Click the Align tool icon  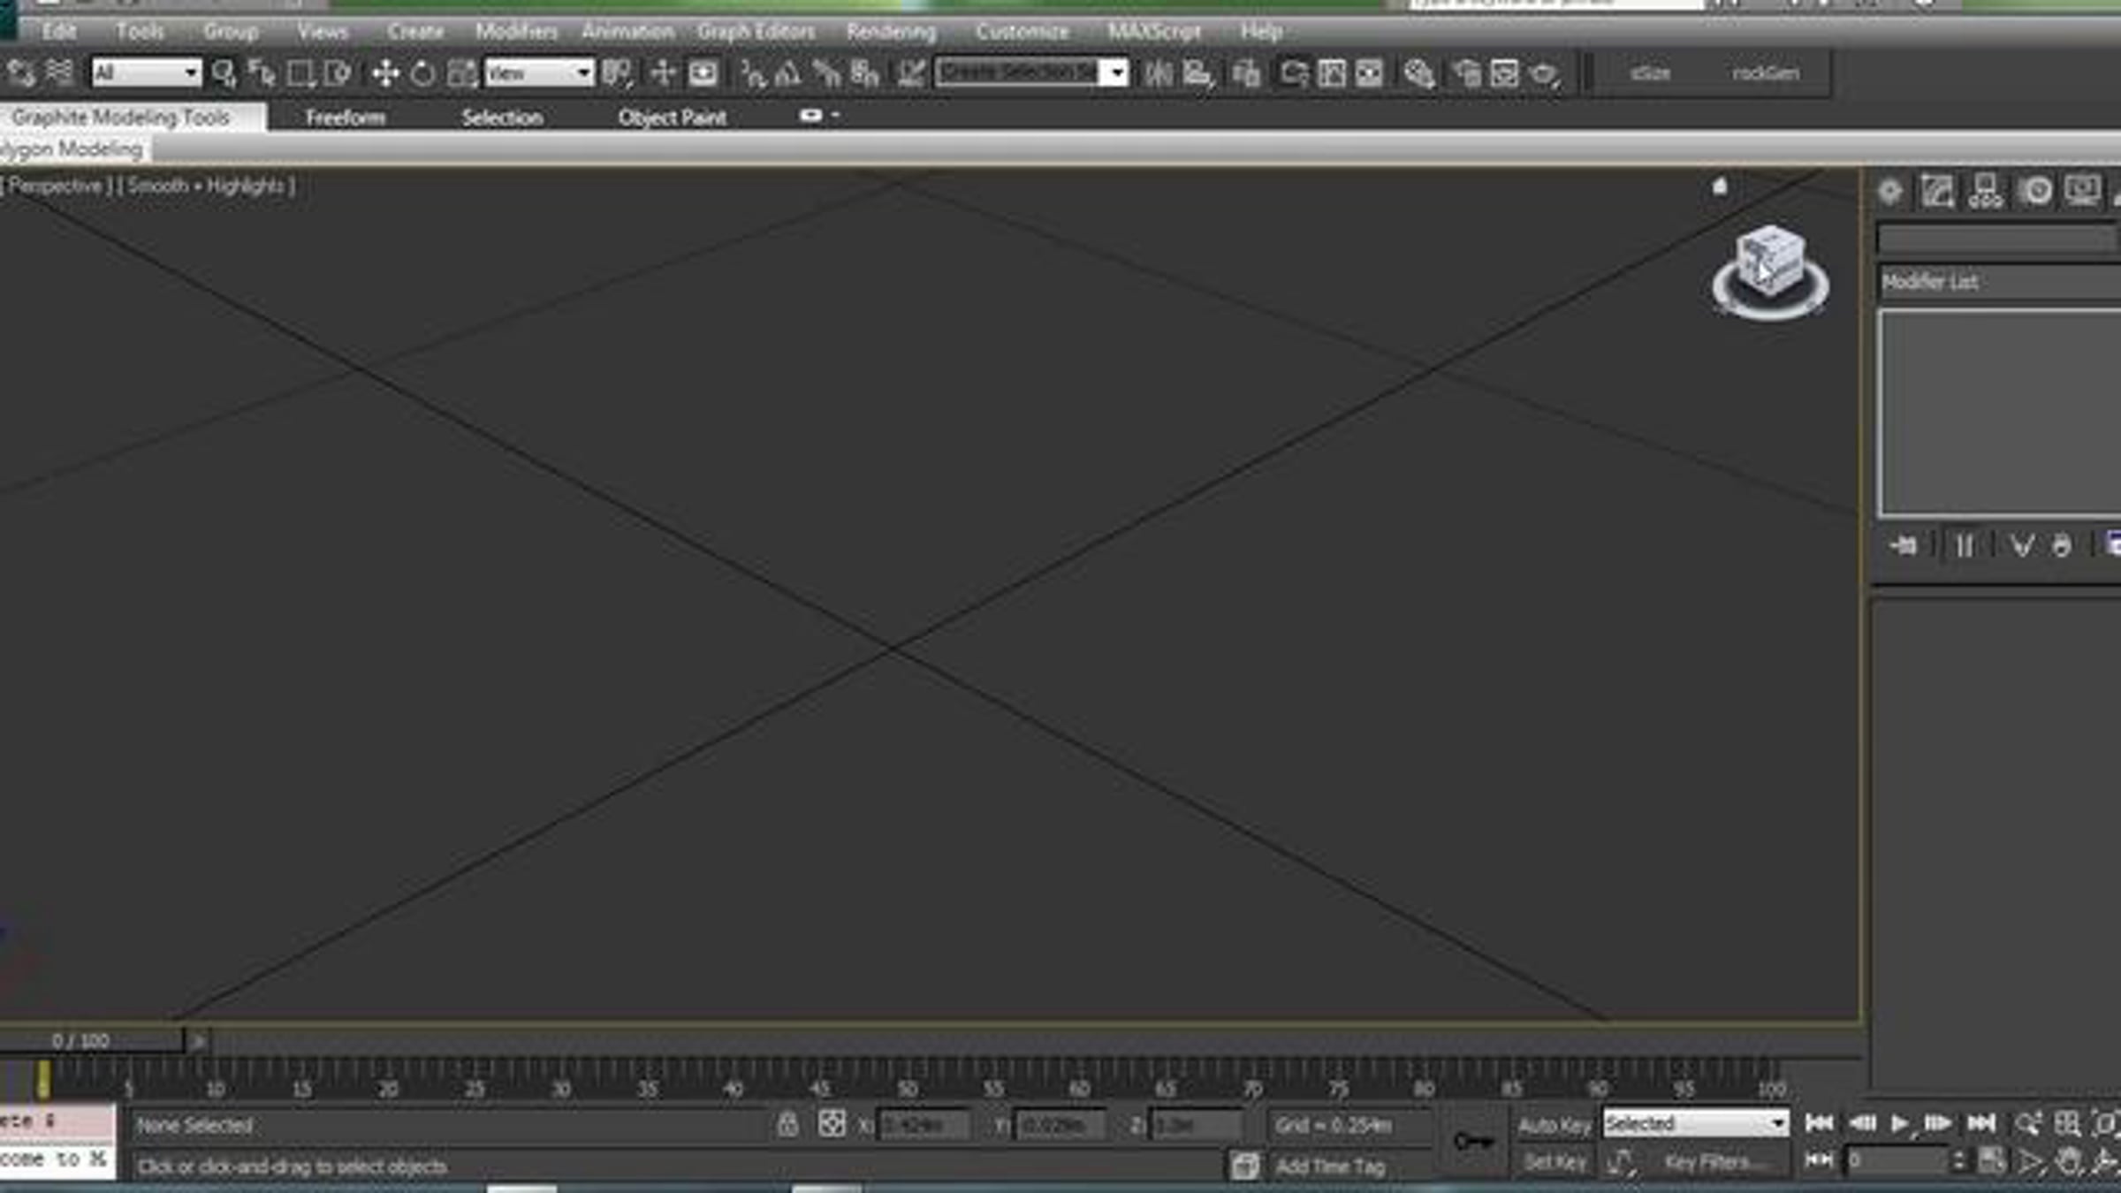coord(1197,72)
